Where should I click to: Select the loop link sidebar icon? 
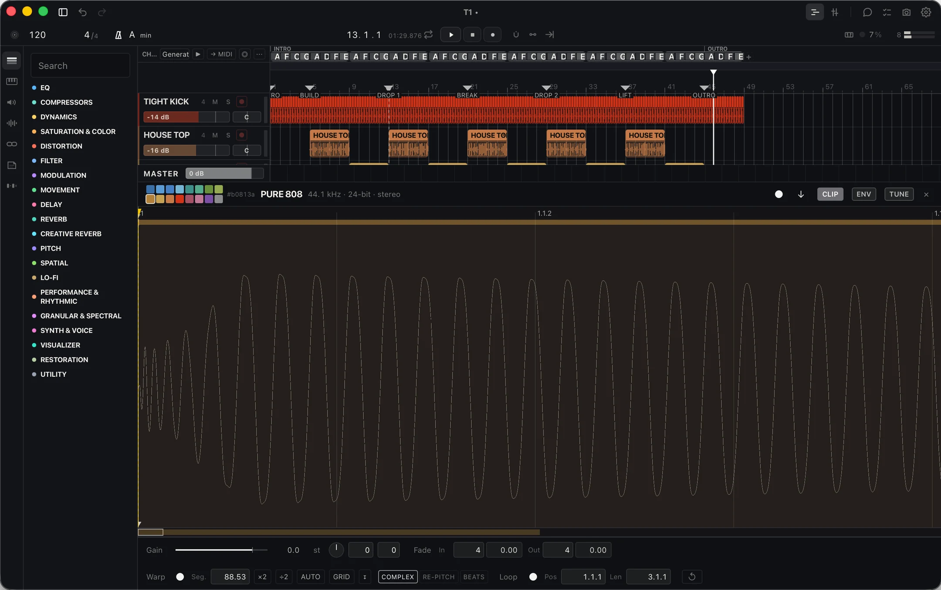pos(12,144)
